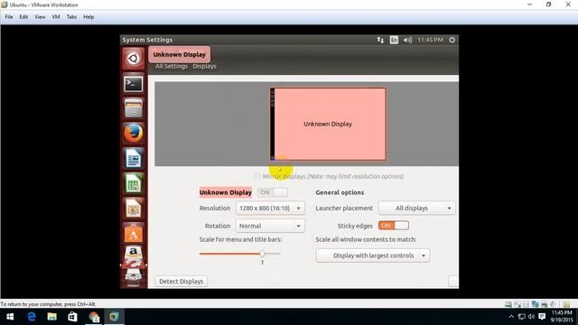Open the Windows Store taskbar icon

72,317
